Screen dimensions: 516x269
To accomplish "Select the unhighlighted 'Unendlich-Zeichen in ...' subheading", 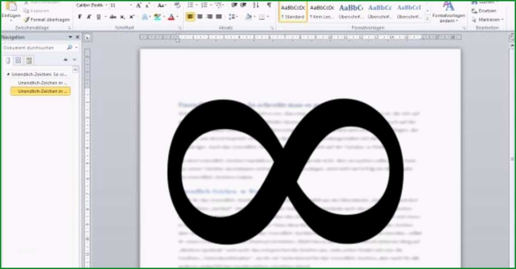I will (x=43, y=83).
